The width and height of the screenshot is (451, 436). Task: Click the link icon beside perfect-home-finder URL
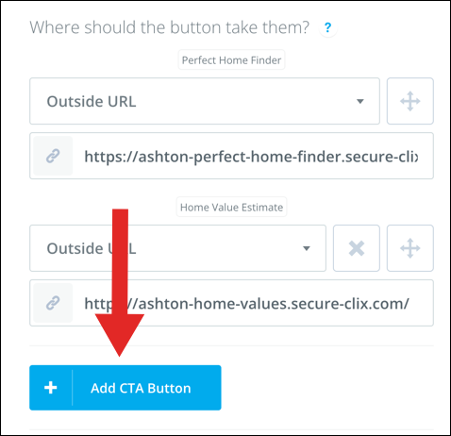pyautogui.click(x=53, y=156)
